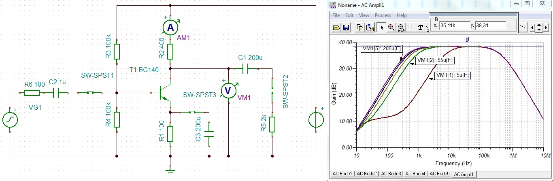Select the ground symbol at schematic bottom
Image resolution: width=553 pixels, height=181 pixels.
tap(170, 170)
